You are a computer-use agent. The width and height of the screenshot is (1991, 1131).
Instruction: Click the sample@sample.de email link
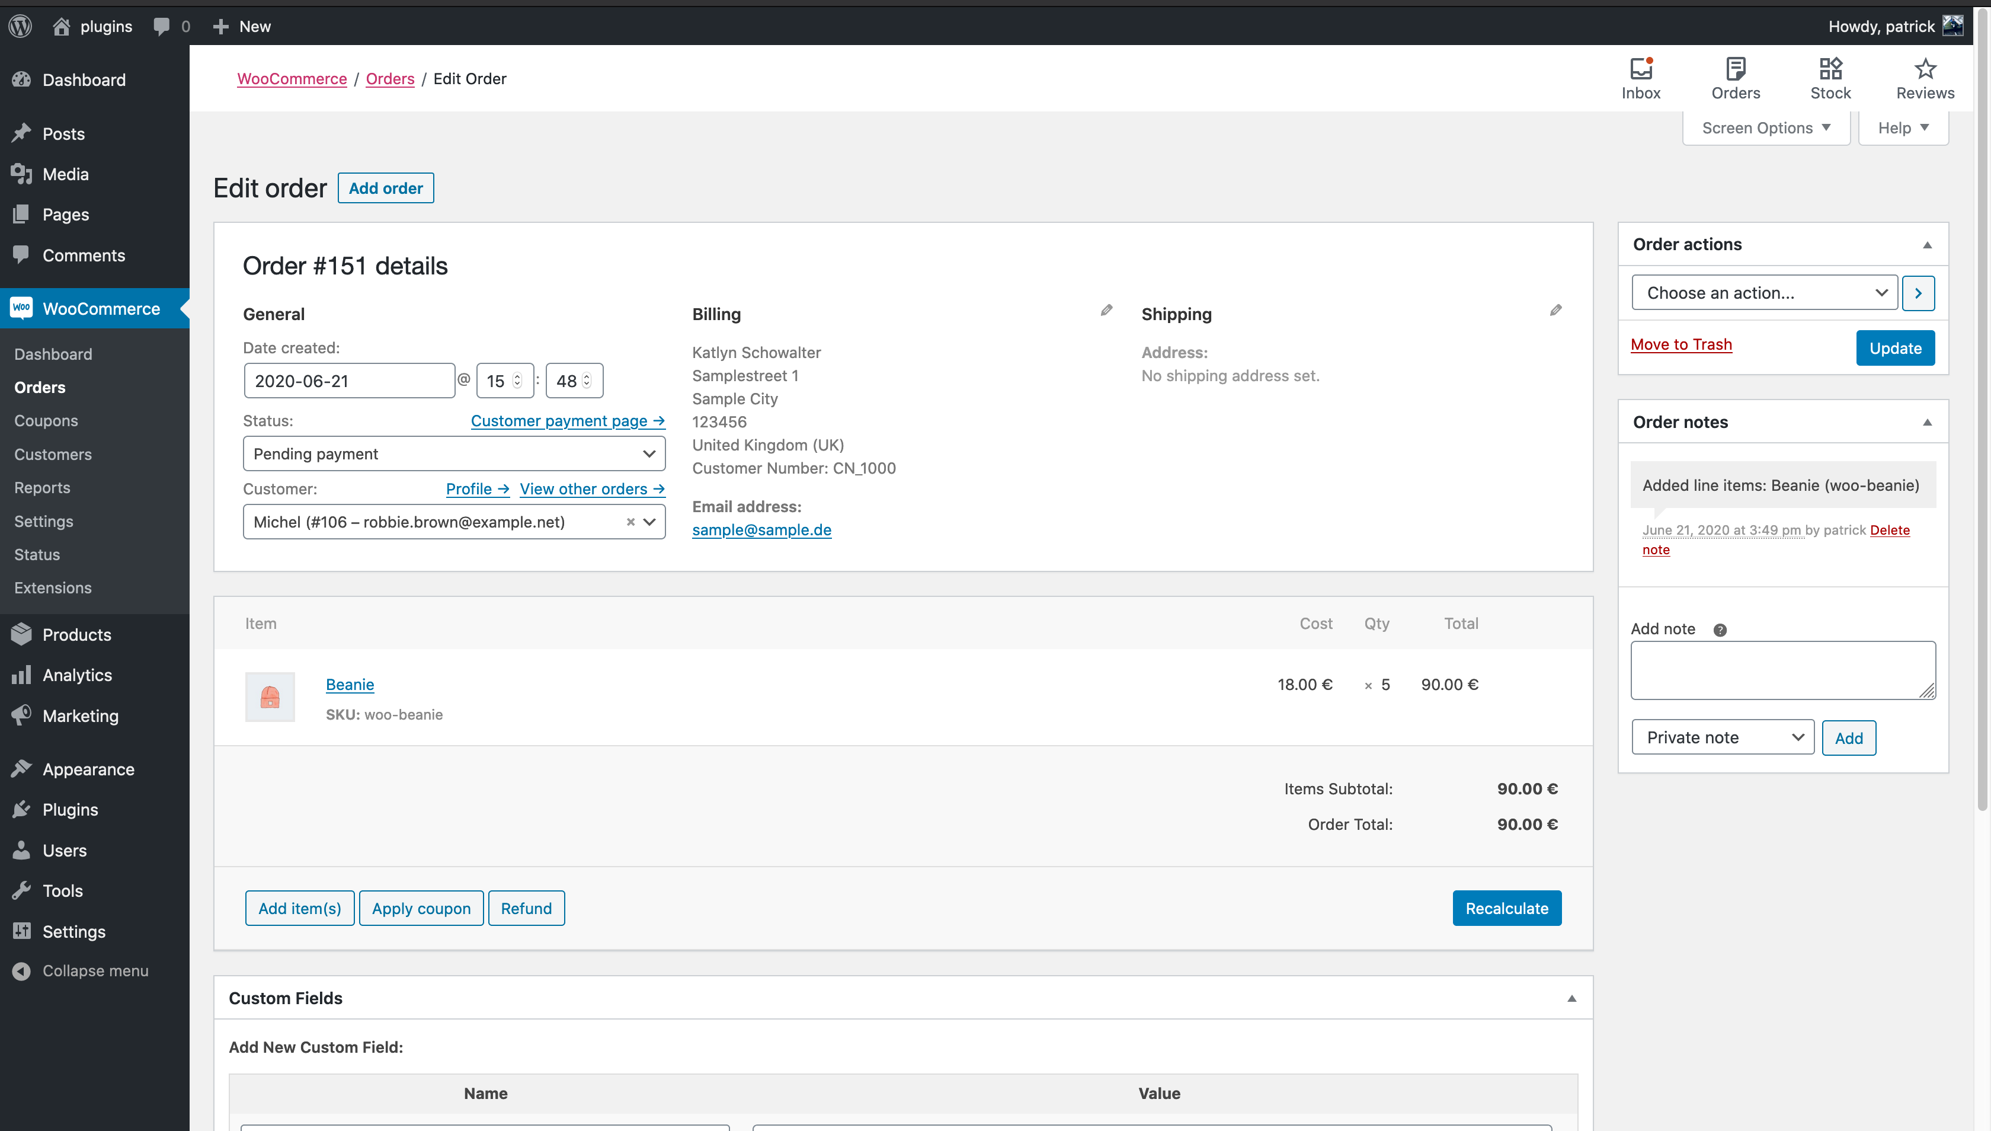761,530
